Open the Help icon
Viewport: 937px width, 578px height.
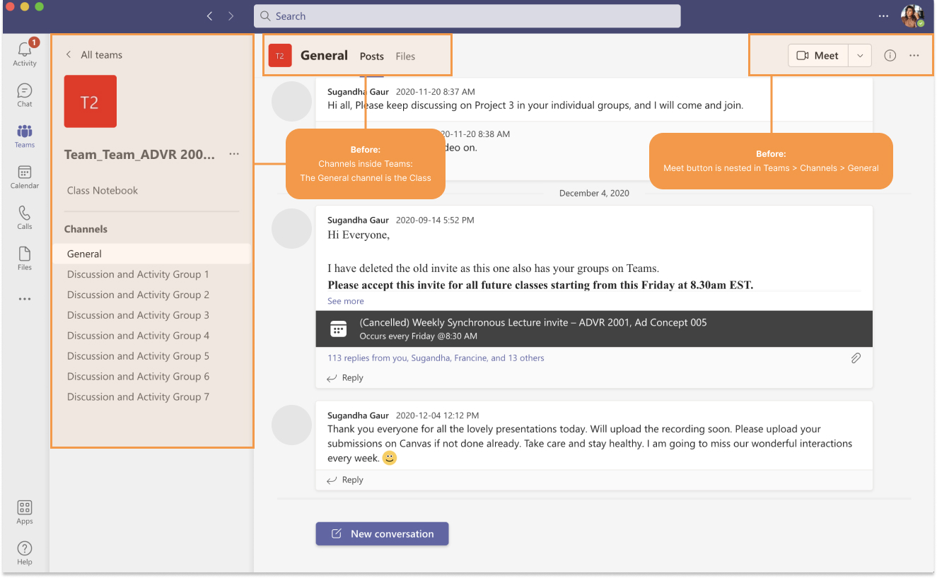(x=25, y=553)
